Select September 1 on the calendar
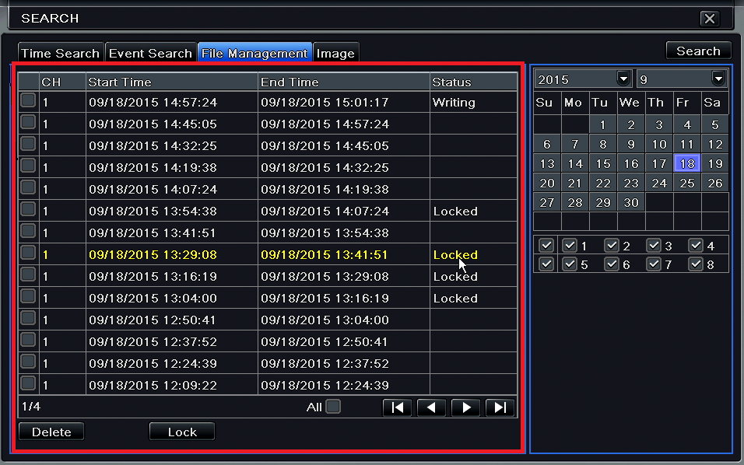The height and width of the screenshot is (465, 744). pos(602,124)
